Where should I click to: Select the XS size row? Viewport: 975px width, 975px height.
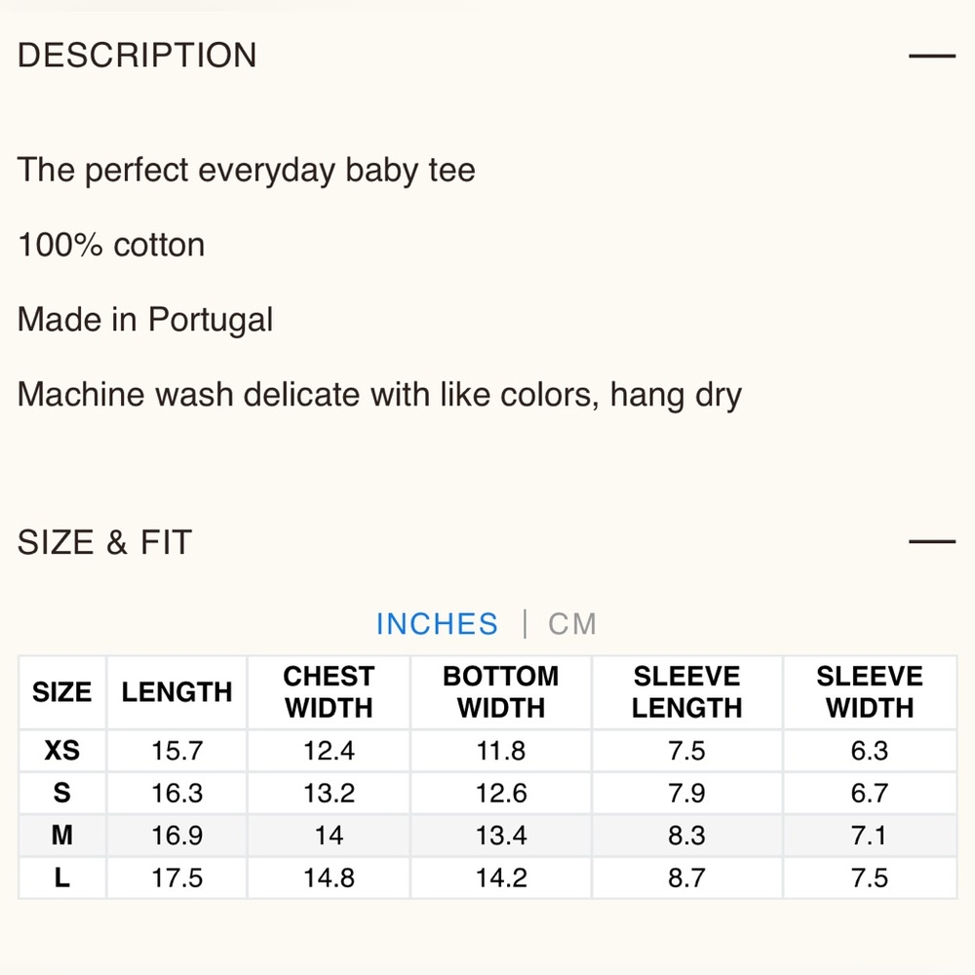[487, 751]
